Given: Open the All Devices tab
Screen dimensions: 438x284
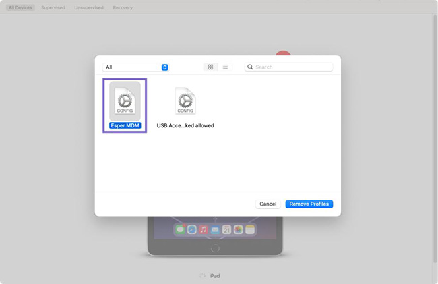Looking at the screenshot, I should (x=20, y=8).
